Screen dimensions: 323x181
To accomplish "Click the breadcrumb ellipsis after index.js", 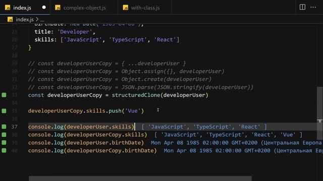I will 42,20.
